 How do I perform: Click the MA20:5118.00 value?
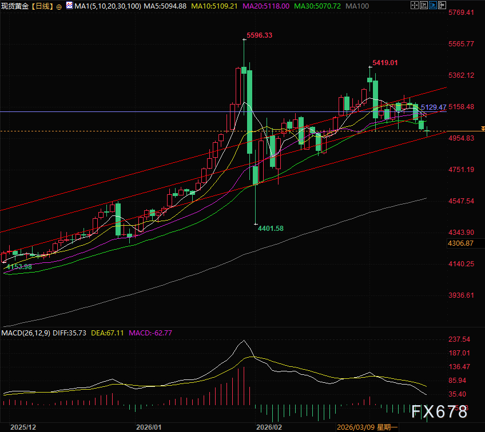tap(266, 6)
